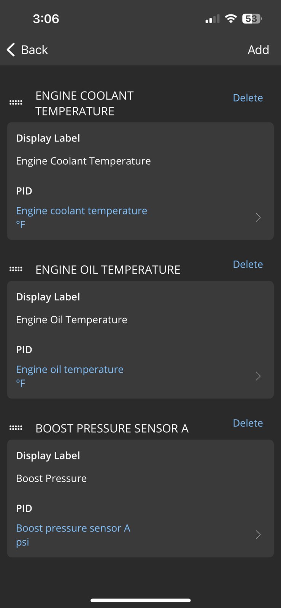Image resolution: width=281 pixels, height=608 pixels.
Task: Open PID chooser chevron for Engine coolant temperature
Action: tap(258, 217)
